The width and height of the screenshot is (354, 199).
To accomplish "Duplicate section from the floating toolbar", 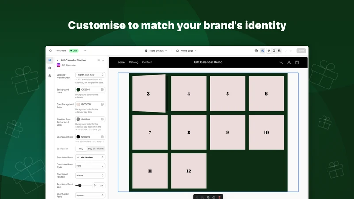I will coord(208,197).
